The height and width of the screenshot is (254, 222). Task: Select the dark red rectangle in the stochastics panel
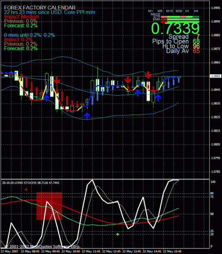[x=49, y=206]
